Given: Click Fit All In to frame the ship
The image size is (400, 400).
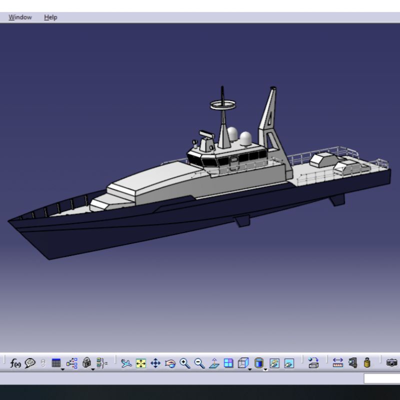Looking at the screenshot, I should [141, 363].
